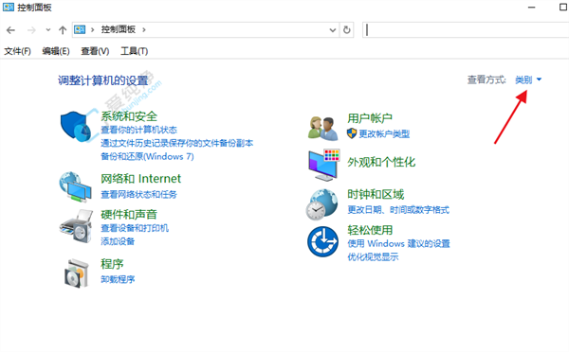569x352 pixels.
Task: Minimize the Control Panel window
Action: [x=532, y=8]
